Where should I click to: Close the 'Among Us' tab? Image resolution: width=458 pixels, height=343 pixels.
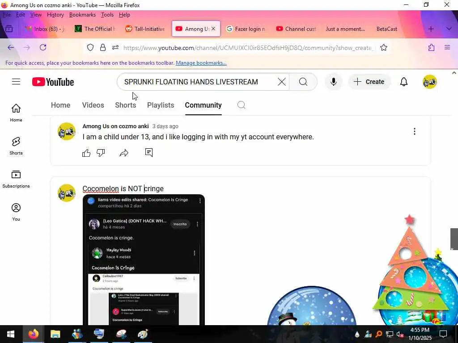point(213,29)
